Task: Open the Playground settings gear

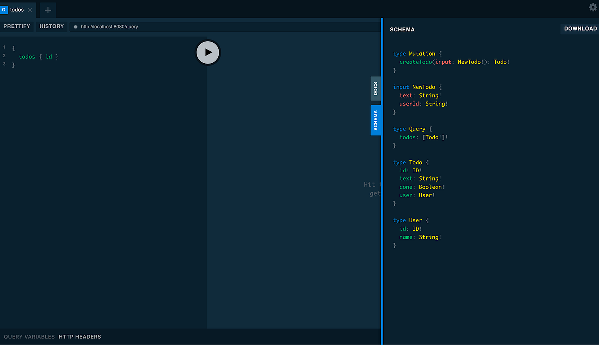Action: tap(592, 7)
